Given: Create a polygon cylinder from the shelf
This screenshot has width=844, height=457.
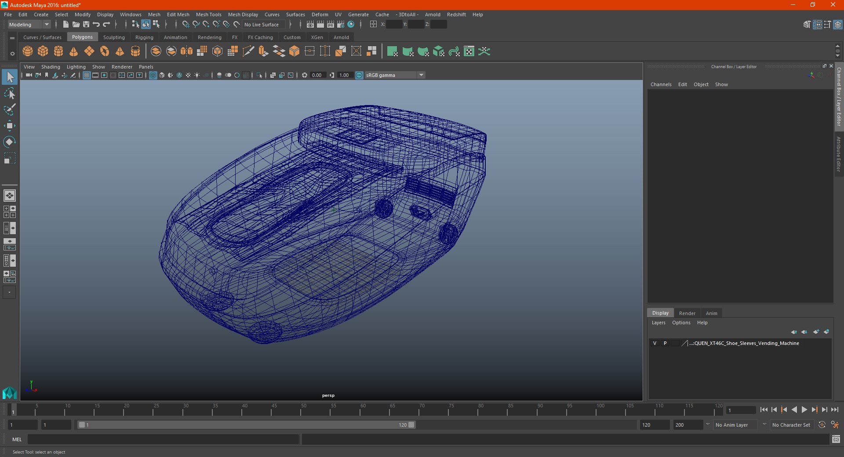Looking at the screenshot, I should (58, 51).
